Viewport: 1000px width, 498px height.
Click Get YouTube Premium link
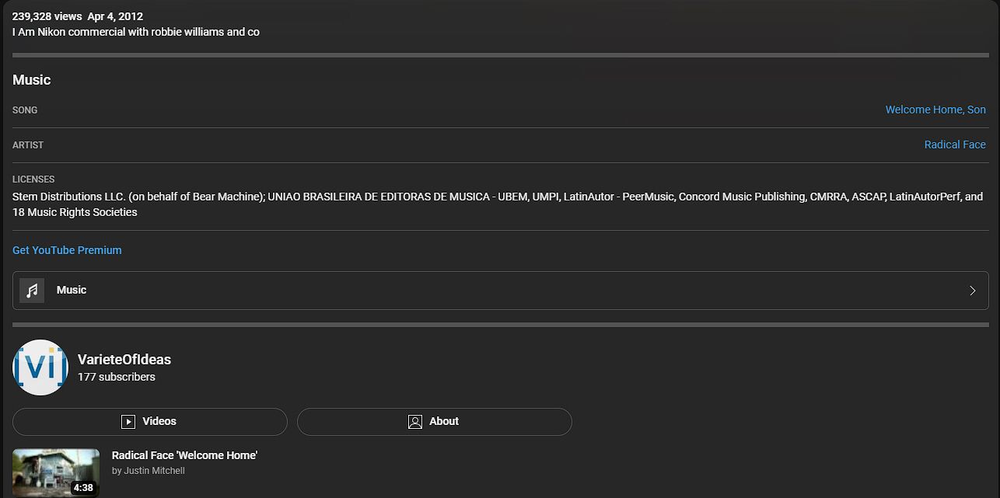pos(67,250)
